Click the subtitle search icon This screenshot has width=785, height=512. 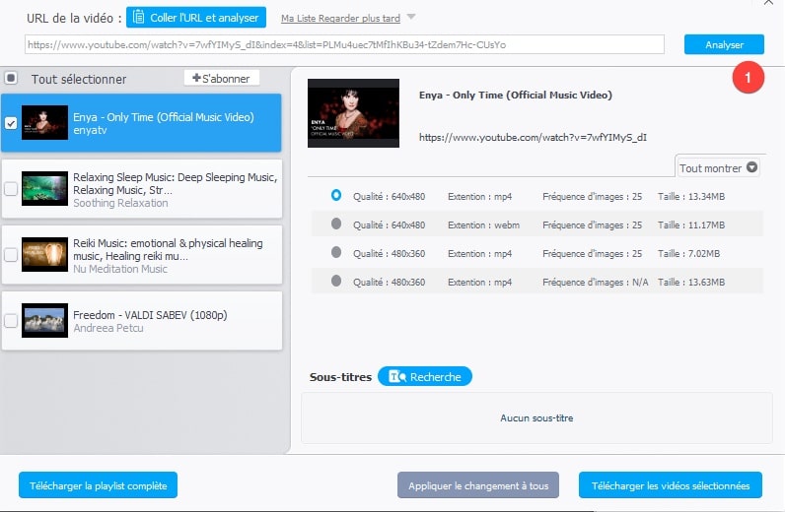(x=397, y=376)
